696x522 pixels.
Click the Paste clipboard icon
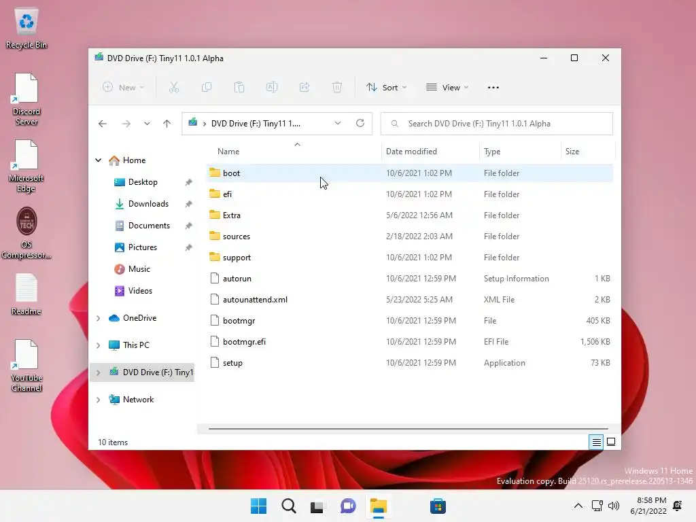pos(239,88)
